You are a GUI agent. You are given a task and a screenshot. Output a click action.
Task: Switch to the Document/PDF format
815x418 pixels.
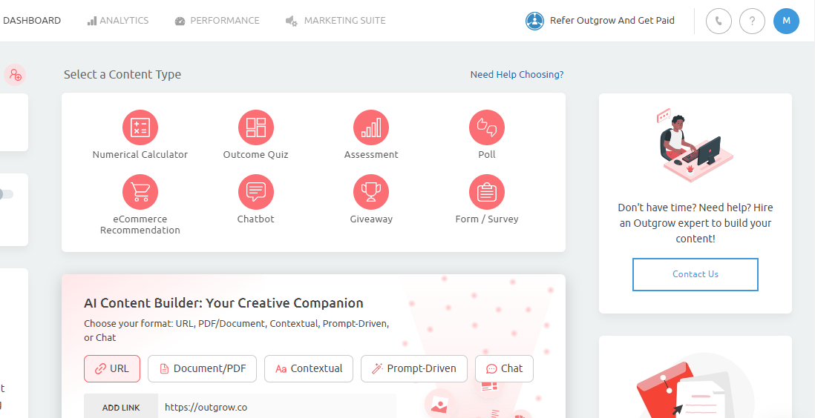202,368
